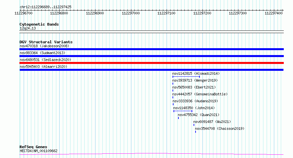Screen dimensions: 293x158
Task: Click the small tick marker under nsv6091487
Action: coord(194,125)
